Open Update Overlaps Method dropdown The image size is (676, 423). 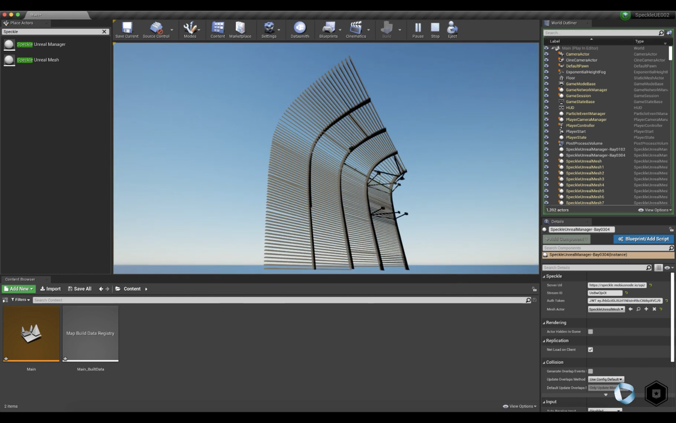(606, 380)
